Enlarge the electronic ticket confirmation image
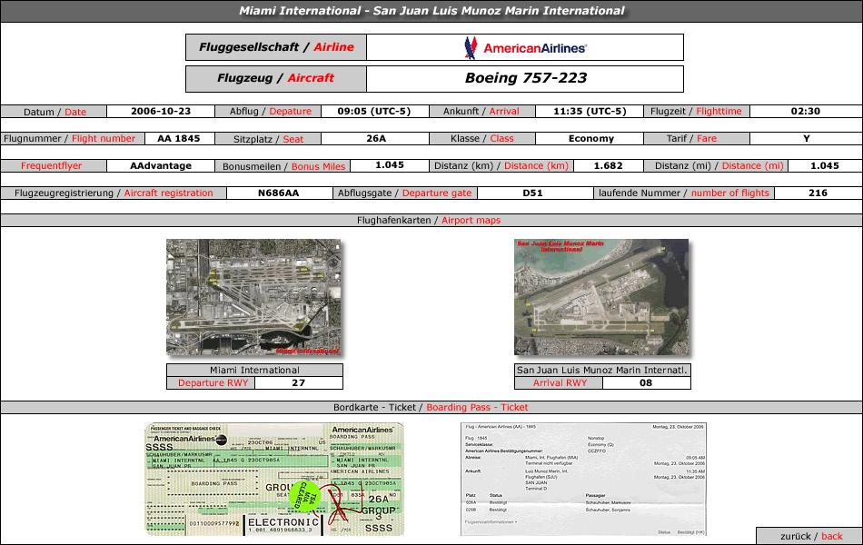The width and height of the screenshot is (863, 545). 583,479
